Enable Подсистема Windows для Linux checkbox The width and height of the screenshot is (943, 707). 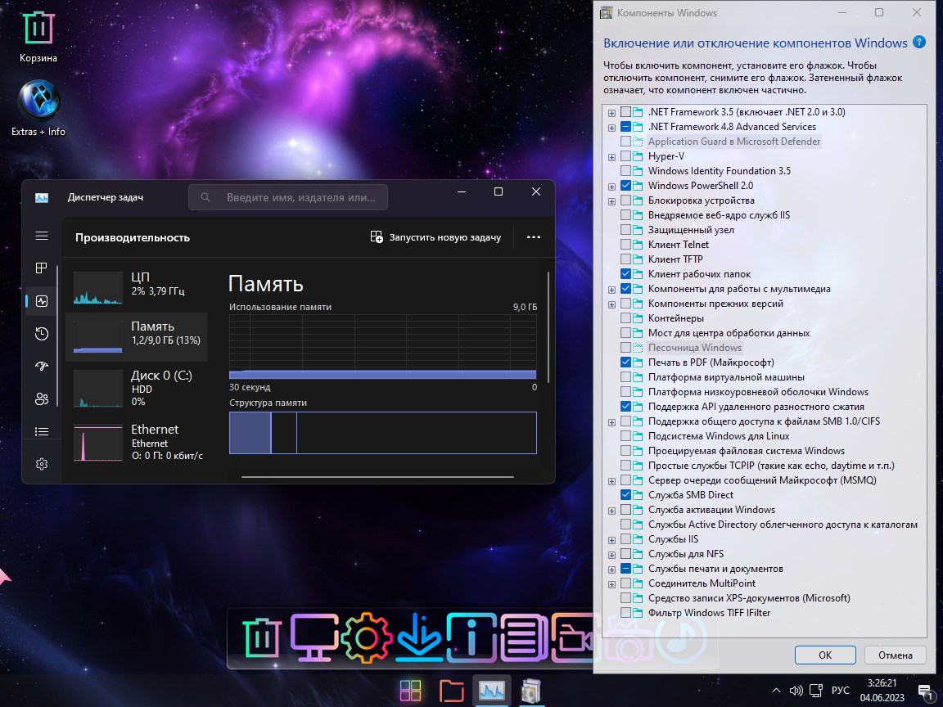(626, 436)
